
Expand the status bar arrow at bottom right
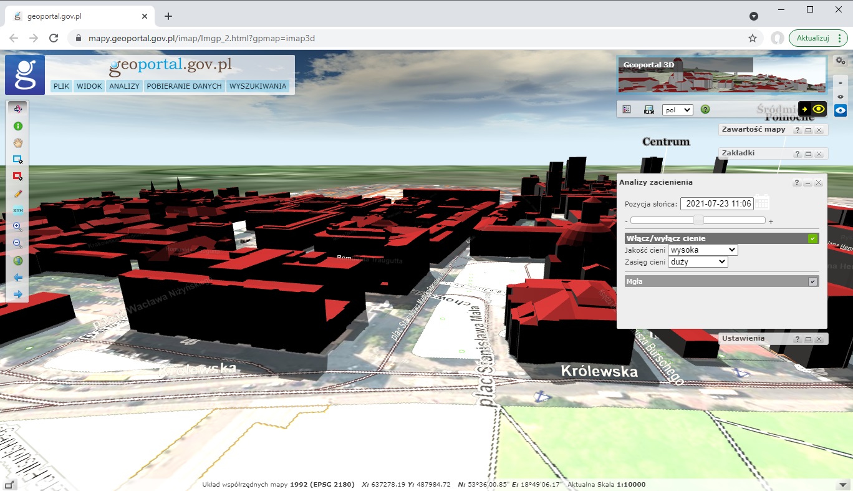[843, 485]
